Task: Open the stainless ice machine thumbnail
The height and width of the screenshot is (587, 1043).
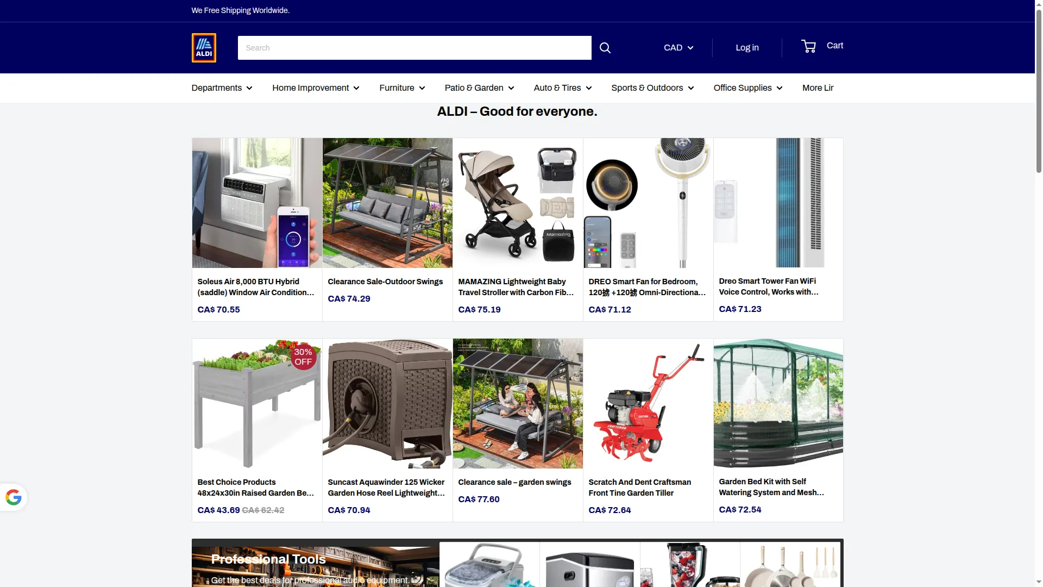Action: click(590, 565)
